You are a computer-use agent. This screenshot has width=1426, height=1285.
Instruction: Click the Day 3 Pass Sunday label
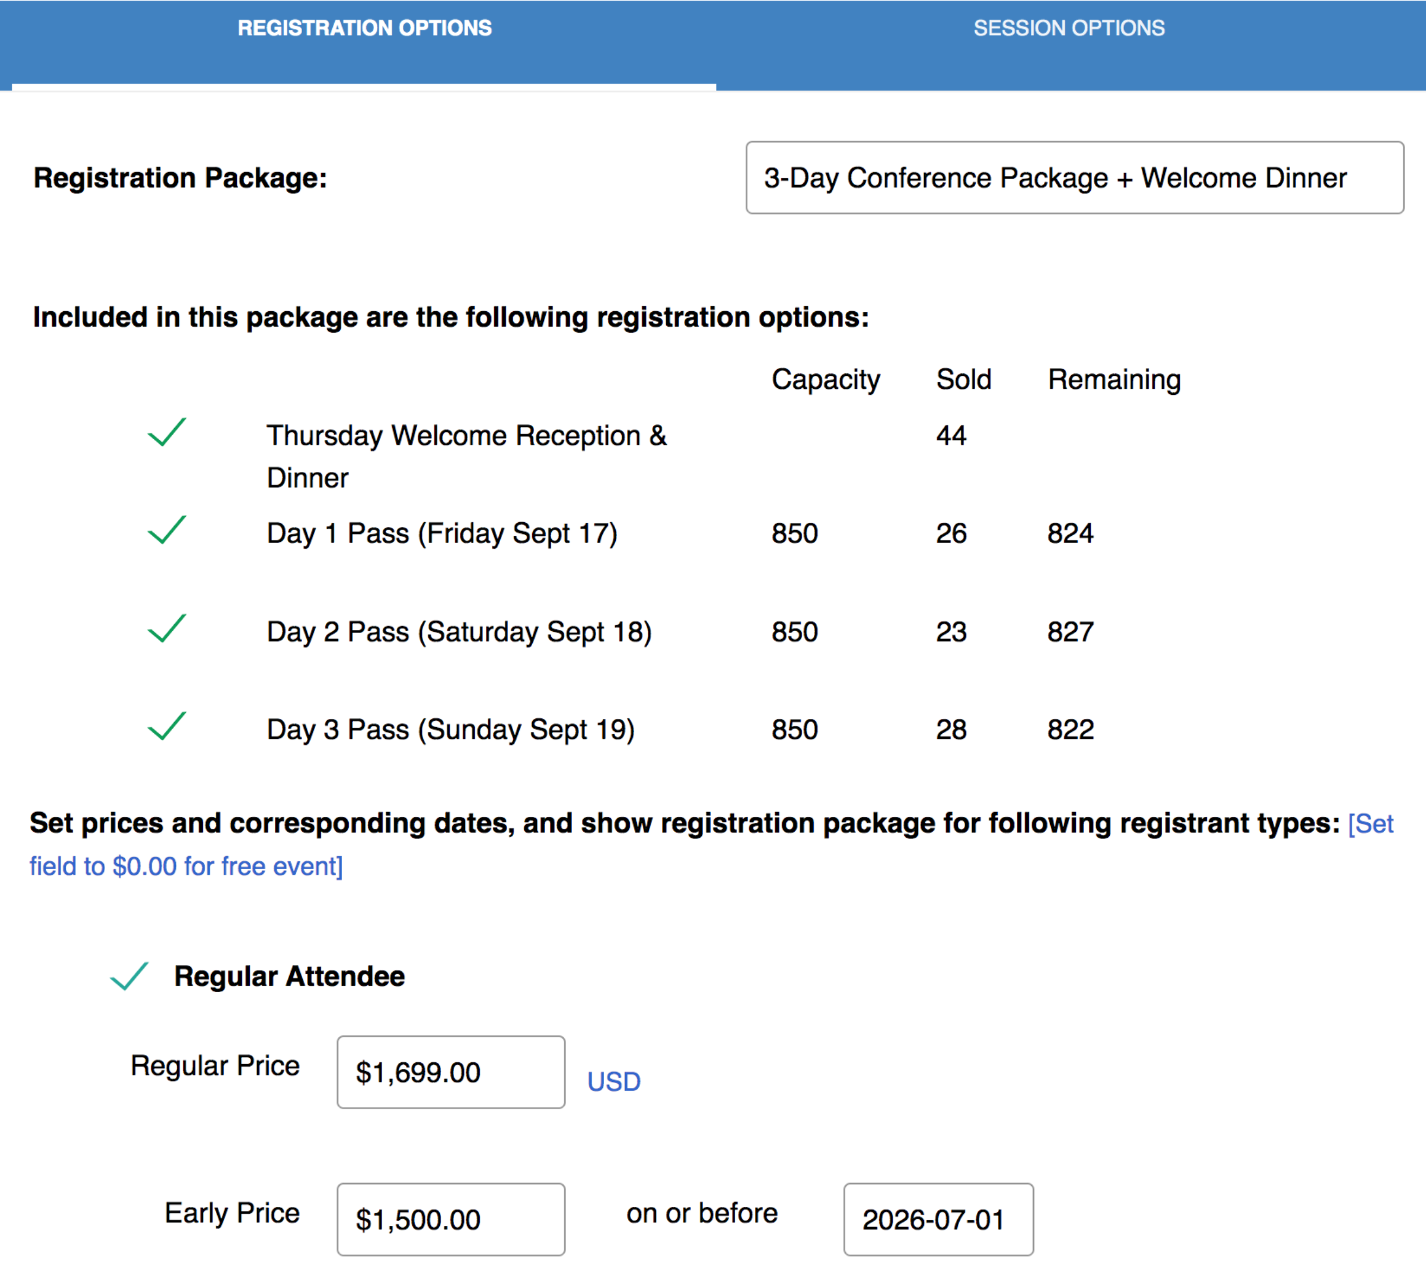click(x=450, y=730)
